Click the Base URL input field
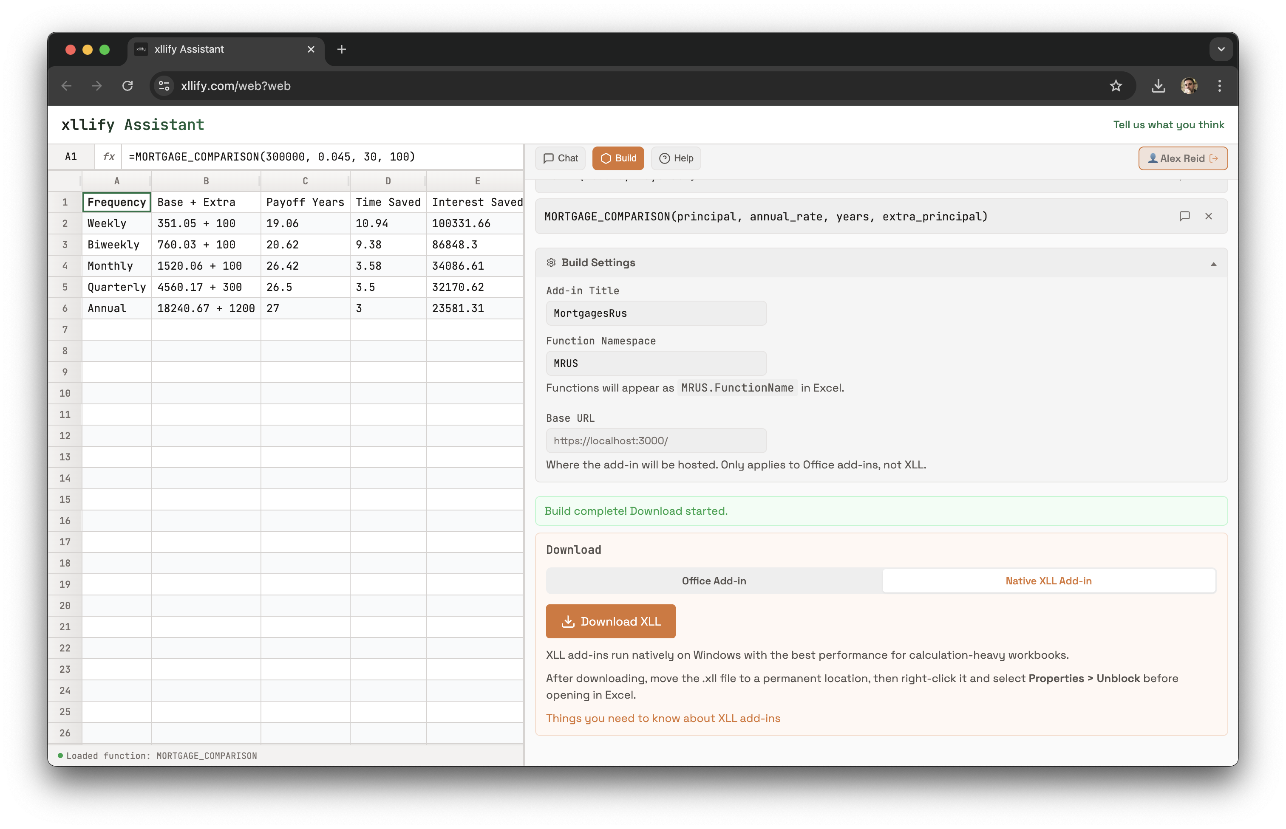This screenshot has height=829, width=1286. tap(655, 440)
